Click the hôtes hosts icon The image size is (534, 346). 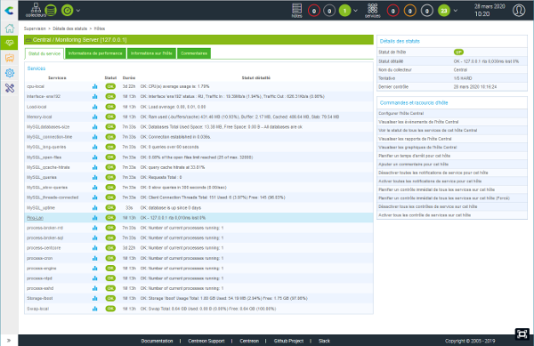click(296, 11)
